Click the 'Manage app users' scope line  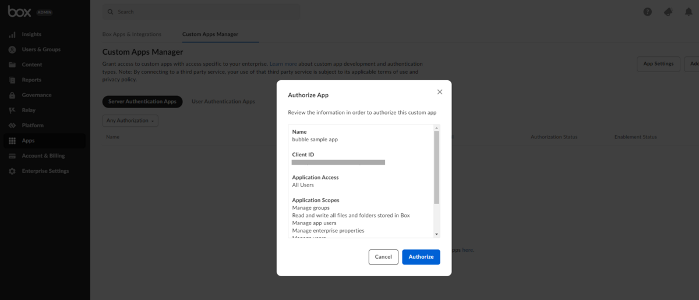click(x=314, y=223)
